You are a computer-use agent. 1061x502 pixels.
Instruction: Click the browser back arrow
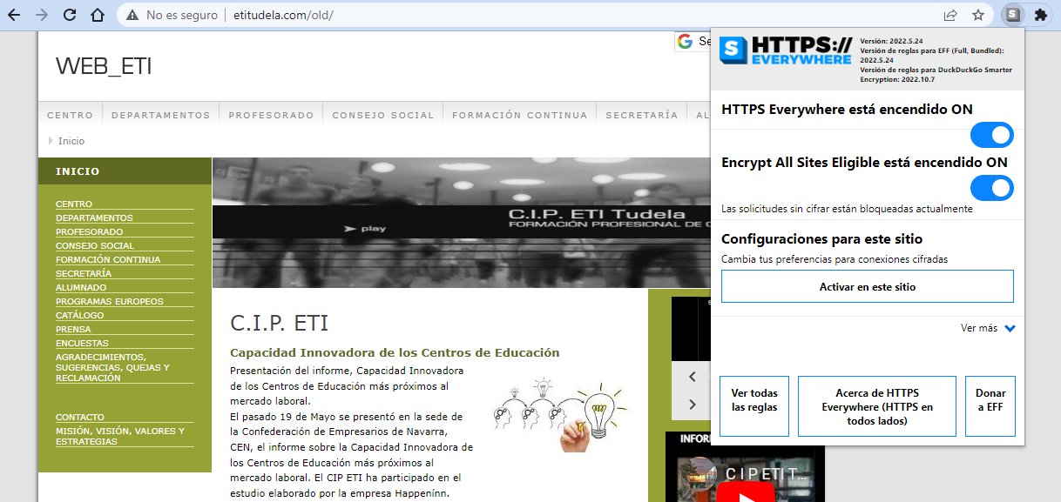pos(14,15)
